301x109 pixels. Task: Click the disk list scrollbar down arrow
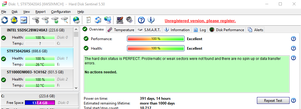(x=76, y=88)
